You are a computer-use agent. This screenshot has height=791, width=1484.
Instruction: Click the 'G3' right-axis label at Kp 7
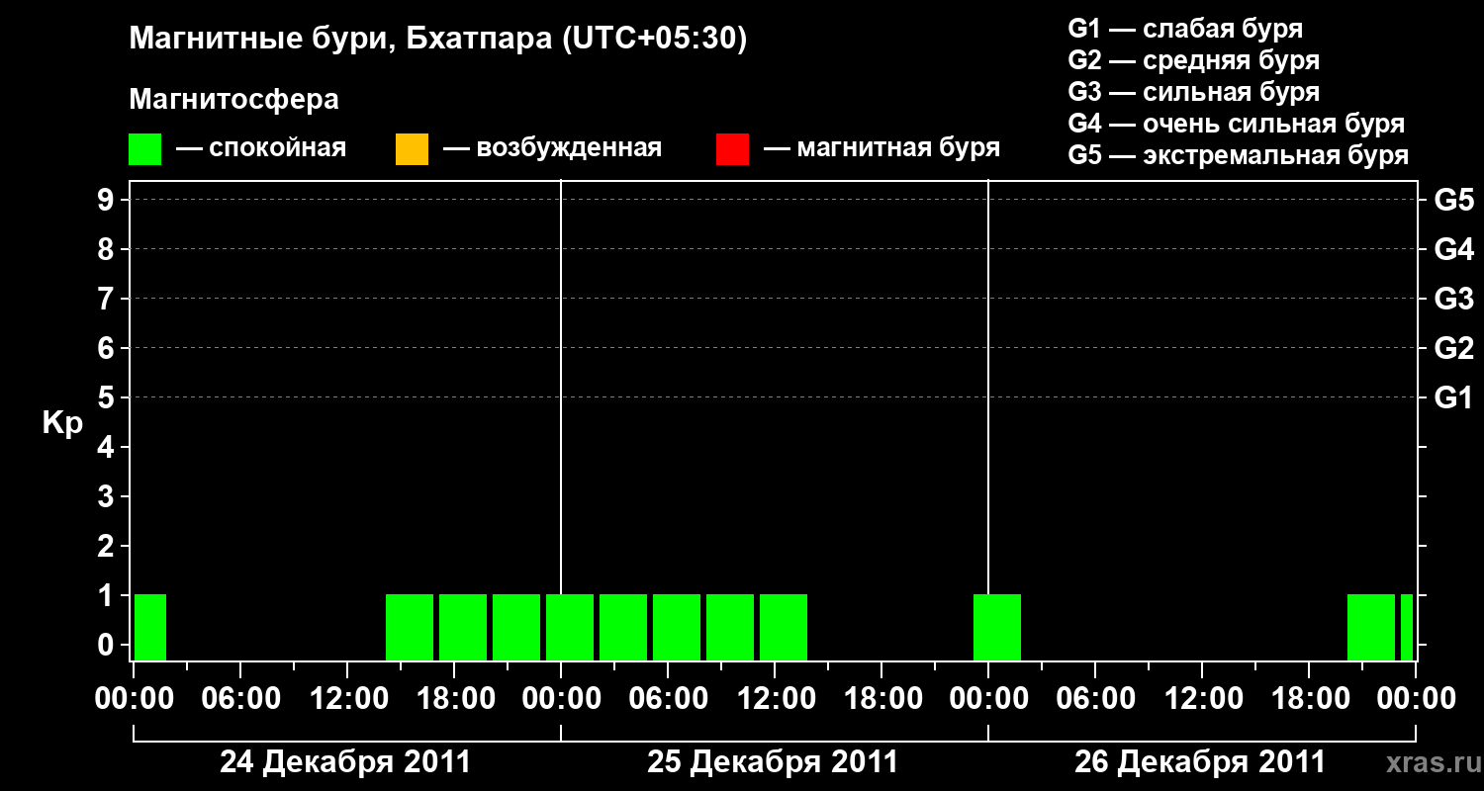click(x=1454, y=299)
